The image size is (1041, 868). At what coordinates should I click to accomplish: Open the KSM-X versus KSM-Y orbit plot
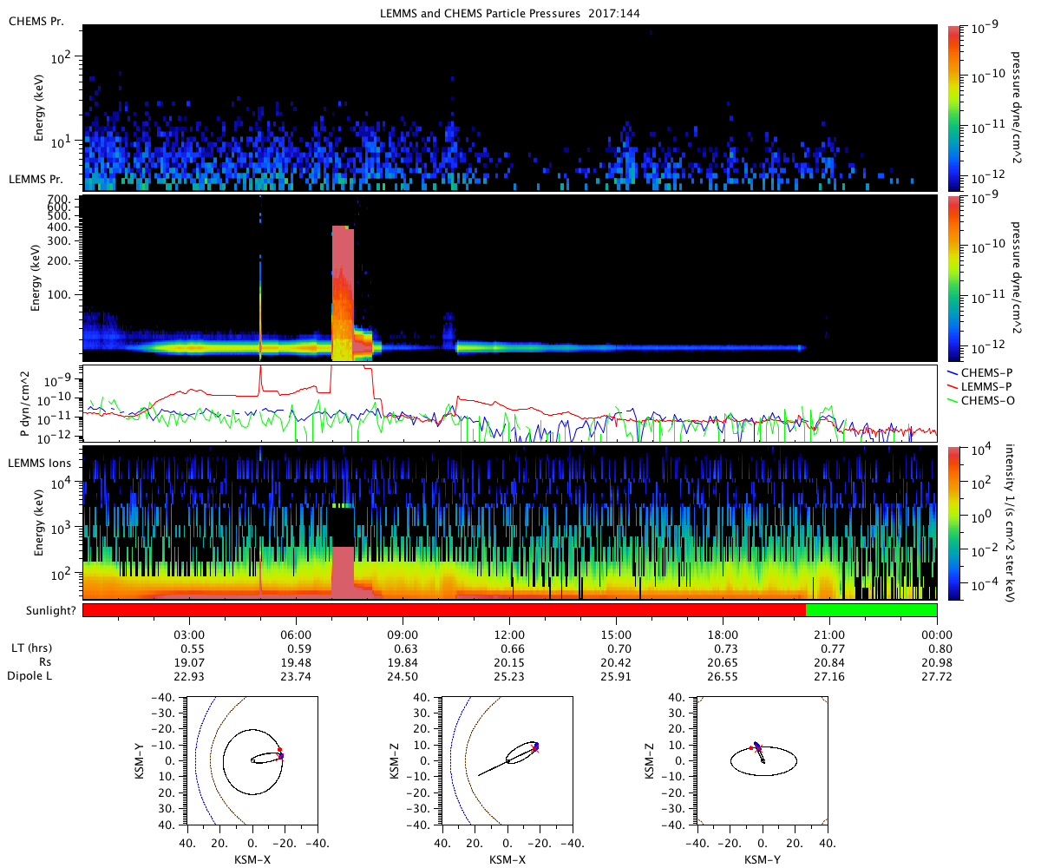tap(252, 760)
